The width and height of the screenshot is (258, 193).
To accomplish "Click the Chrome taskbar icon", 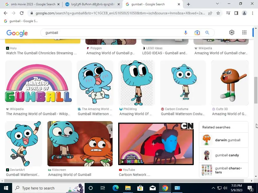I will pyautogui.click(x=165, y=188).
